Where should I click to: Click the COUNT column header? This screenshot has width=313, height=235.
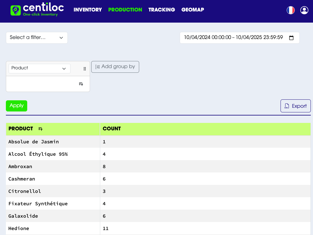112,129
